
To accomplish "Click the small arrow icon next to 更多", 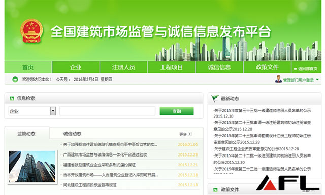I will click(190, 134).
